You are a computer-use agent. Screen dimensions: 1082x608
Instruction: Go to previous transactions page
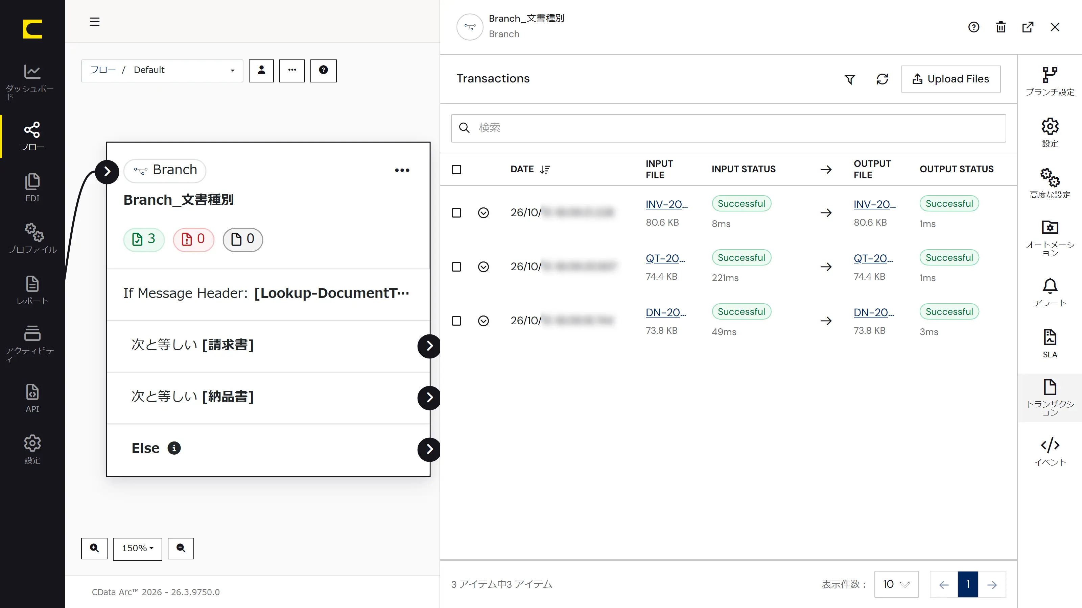(944, 584)
